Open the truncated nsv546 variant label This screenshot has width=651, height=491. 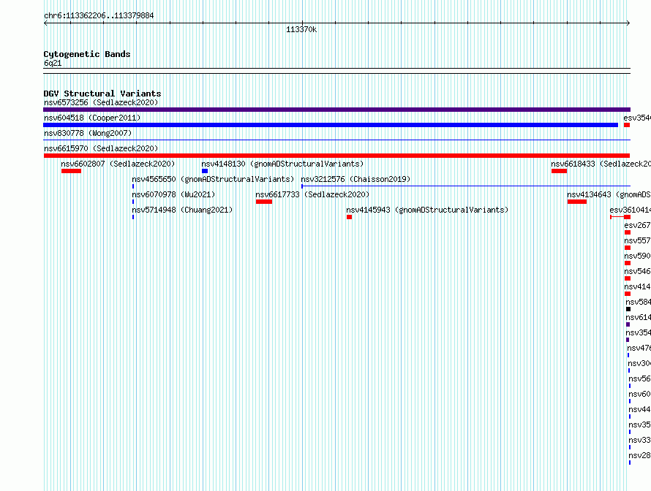637,271
